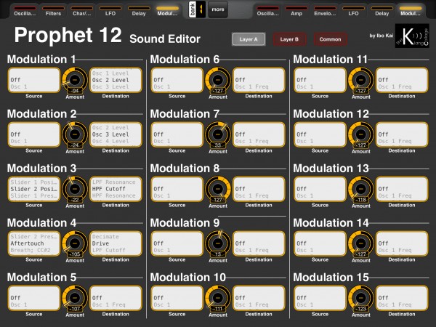Switch to the Filters tab
Image resolution: width=436 pixels, height=327 pixels.
53,11
